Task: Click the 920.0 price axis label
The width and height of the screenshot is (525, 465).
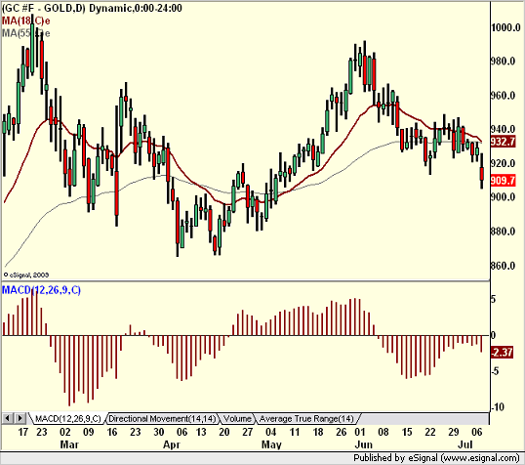Action: click(503, 163)
